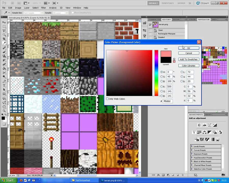
Task: Toggle Show Sampling Ring checkbox
Action: coord(73,13)
